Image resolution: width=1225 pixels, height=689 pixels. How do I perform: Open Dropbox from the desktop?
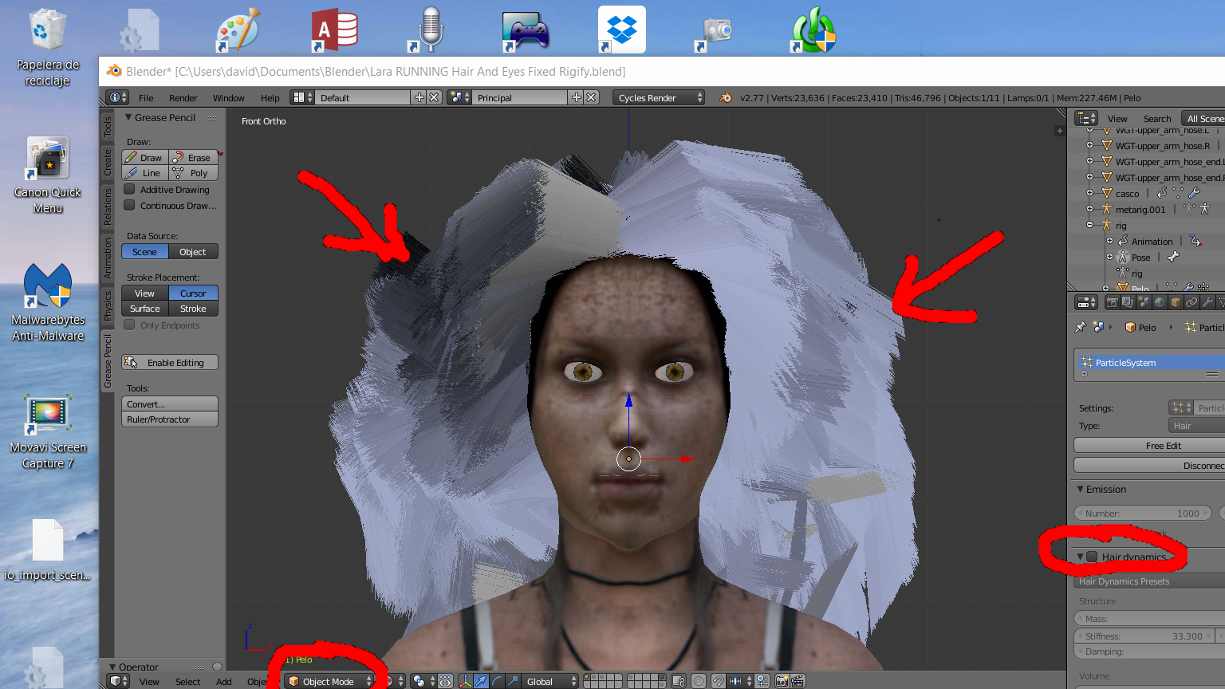pyautogui.click(x=622, y=30)
